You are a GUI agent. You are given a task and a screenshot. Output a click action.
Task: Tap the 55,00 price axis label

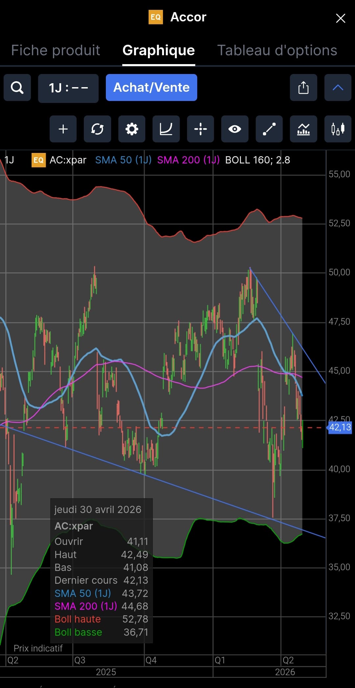(339, 174)
